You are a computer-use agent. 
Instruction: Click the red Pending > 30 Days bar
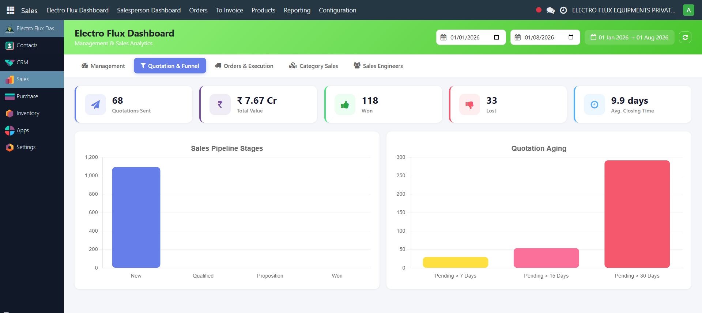click(x=637, y=214)
